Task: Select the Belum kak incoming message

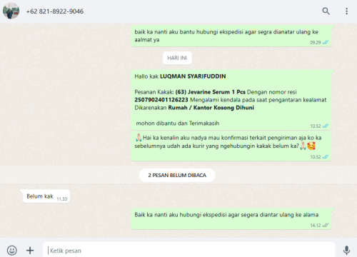Action: pos(46,196)
